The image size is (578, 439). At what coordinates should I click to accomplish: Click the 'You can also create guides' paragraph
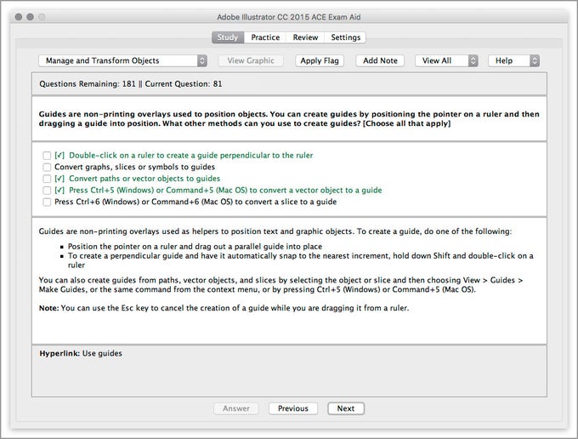(x=280, y=284)
